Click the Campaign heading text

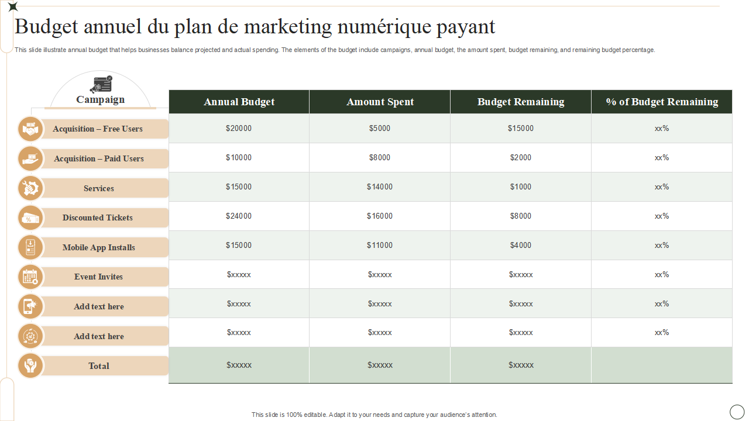click(100, 99)
